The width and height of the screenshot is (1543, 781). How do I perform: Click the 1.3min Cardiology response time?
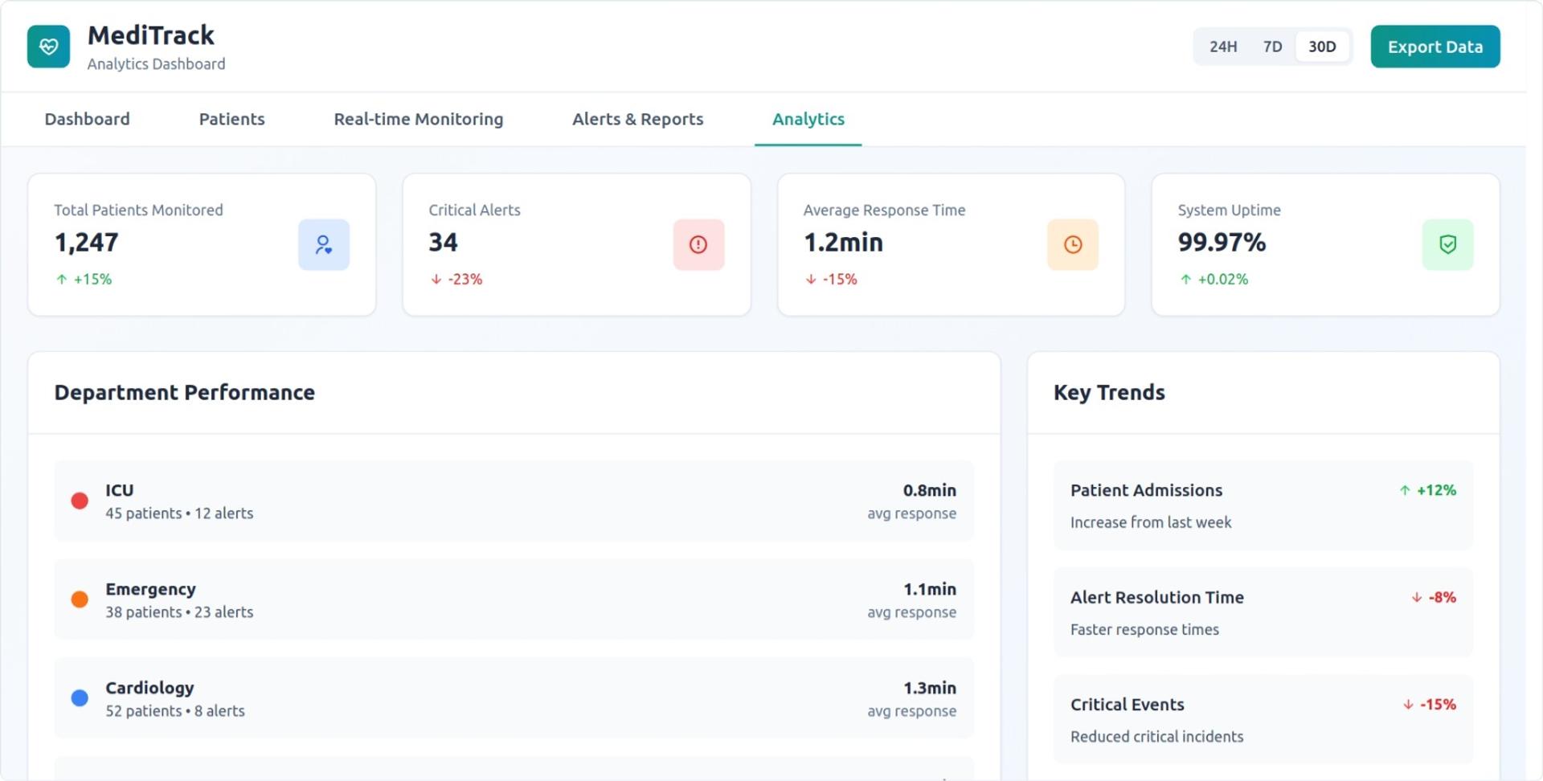930,688
